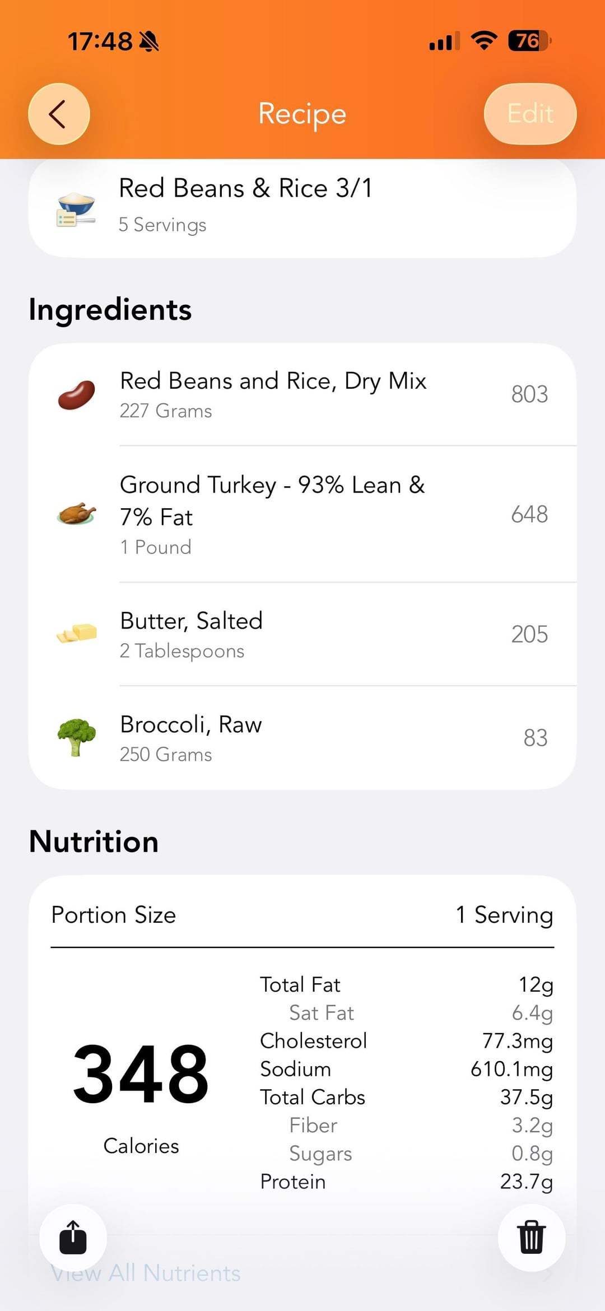Tap the back arrow button
The height and width of the screenshot is (1311, 605).
tap(59, 114)
